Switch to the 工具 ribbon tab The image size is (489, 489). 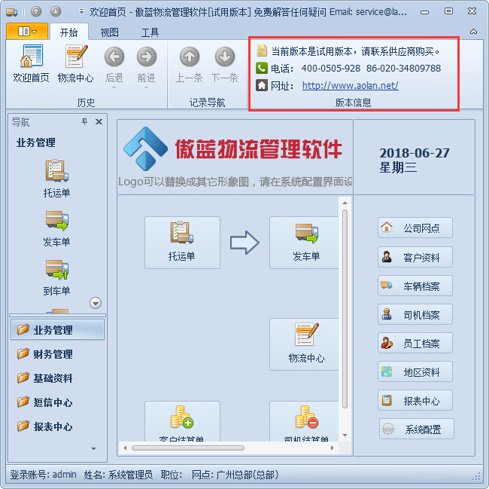(150, 32)
